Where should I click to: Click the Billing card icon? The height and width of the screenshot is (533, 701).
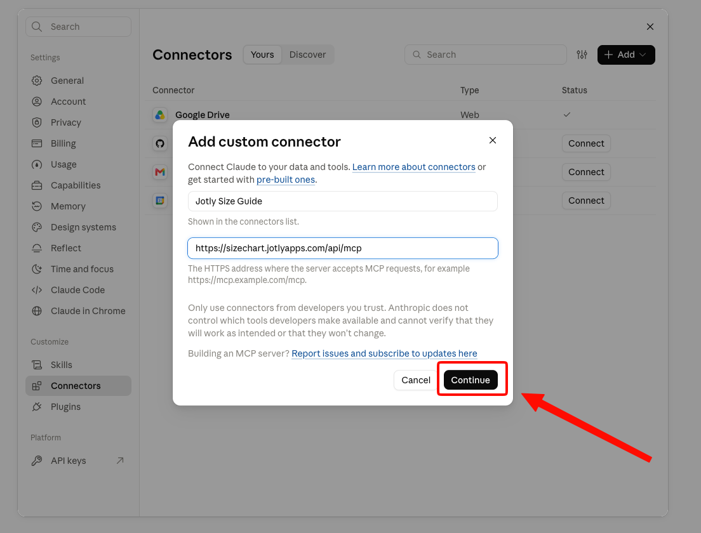pyautogui.click(x=37, y=143)
